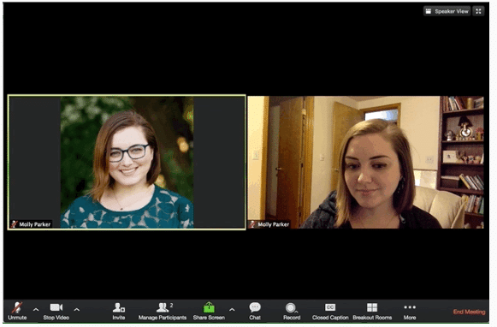Image resolution: width=497 pixels, height=327 pixels.
Task: Open Manage Participants panel
Action: pyautogui.click(x=163, y=311)
